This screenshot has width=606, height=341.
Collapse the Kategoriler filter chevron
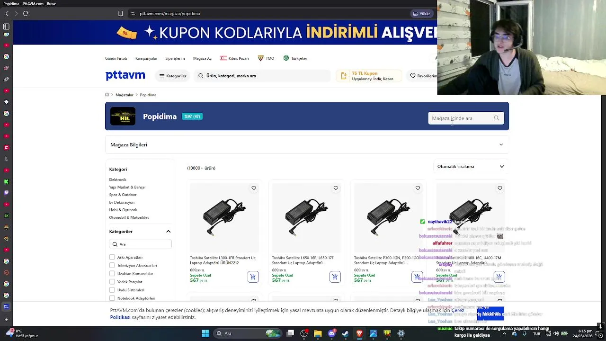pos(168,232)
